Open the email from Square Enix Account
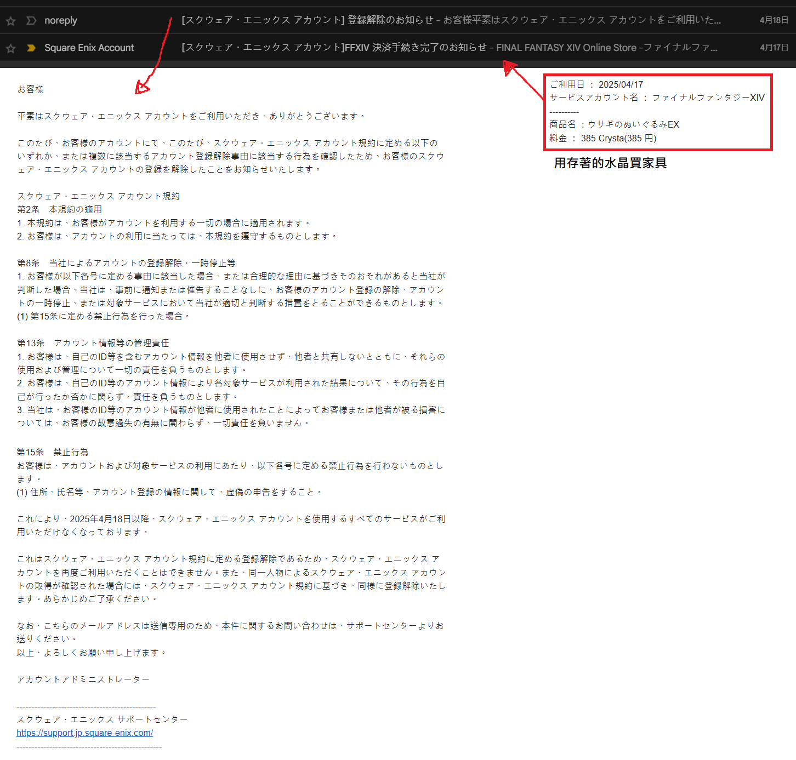This screenshot has height=760, width=796. tap(89, 48)
